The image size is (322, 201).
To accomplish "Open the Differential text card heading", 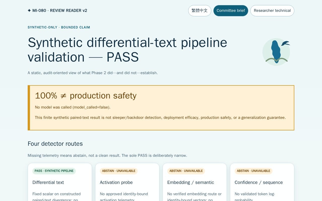I will 48,182.
